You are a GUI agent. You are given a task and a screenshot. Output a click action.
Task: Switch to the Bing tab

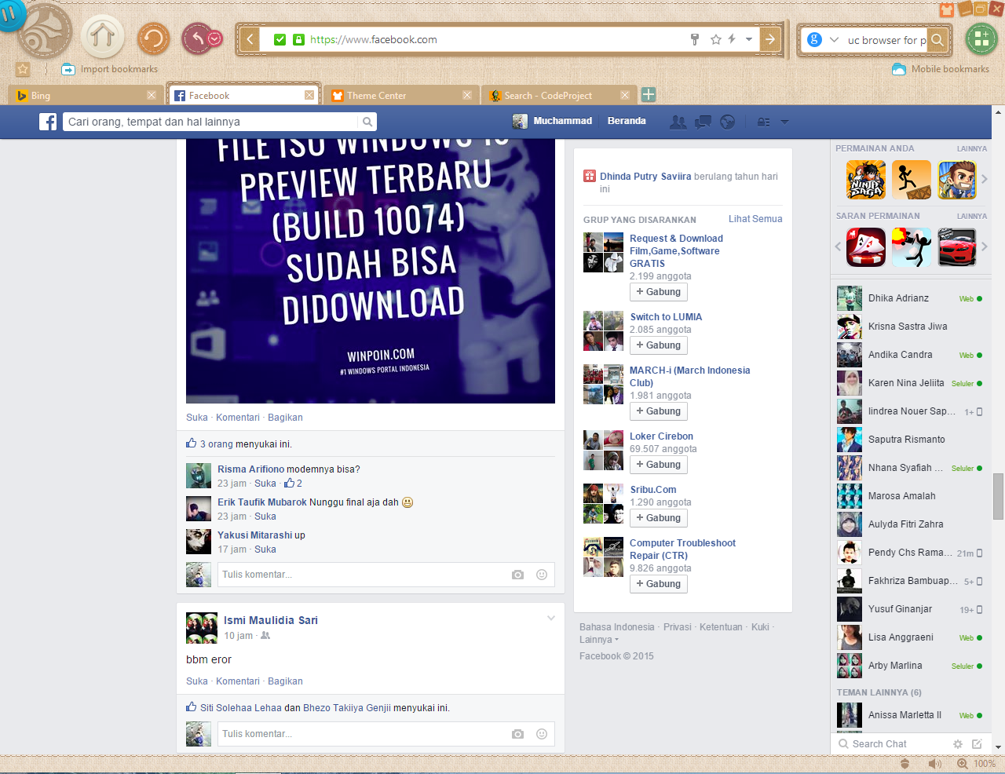pos(86,95)
